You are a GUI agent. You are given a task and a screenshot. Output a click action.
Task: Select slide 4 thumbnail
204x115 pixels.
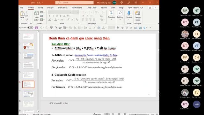coord(28,65)
